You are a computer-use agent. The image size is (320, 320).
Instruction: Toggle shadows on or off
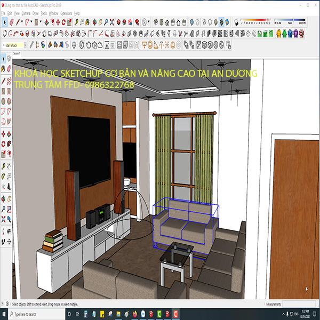coord(236,22)
